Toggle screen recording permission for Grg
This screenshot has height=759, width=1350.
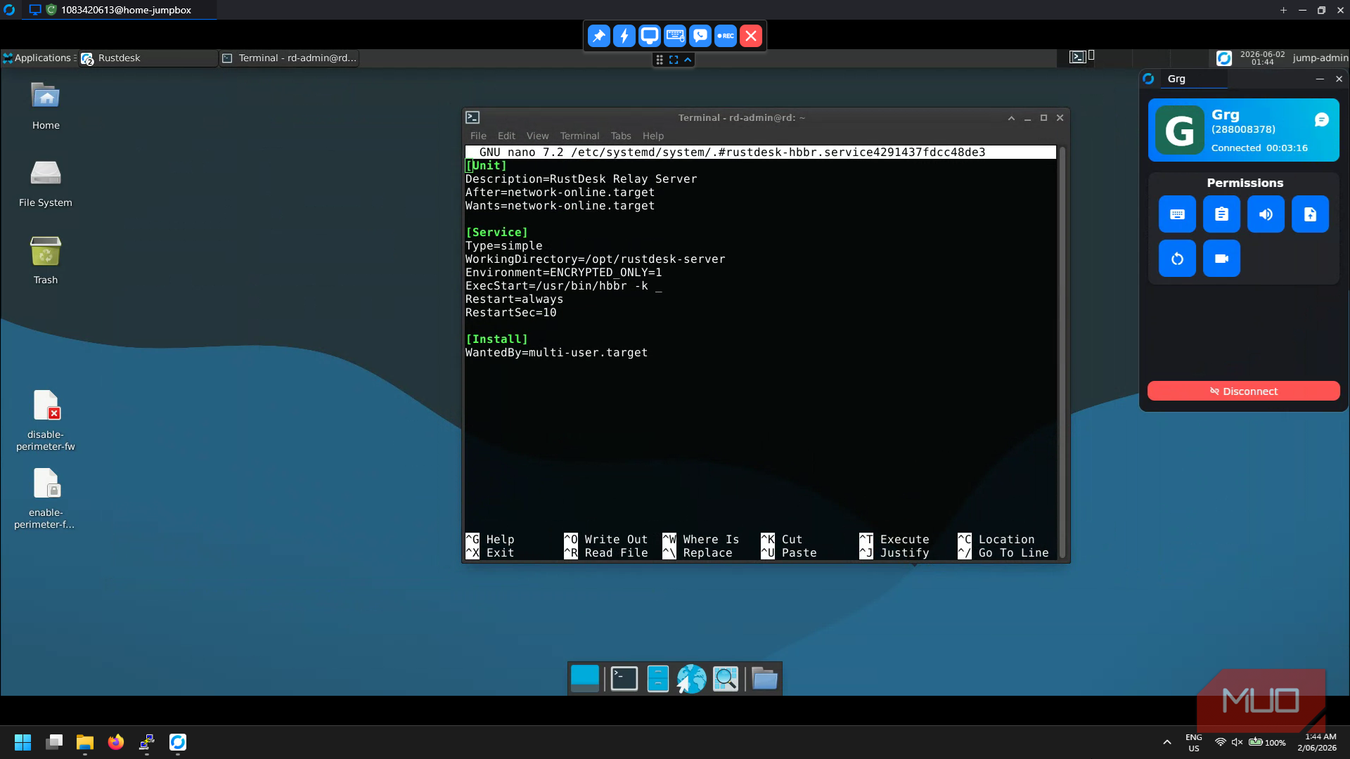click(1221, 259)
